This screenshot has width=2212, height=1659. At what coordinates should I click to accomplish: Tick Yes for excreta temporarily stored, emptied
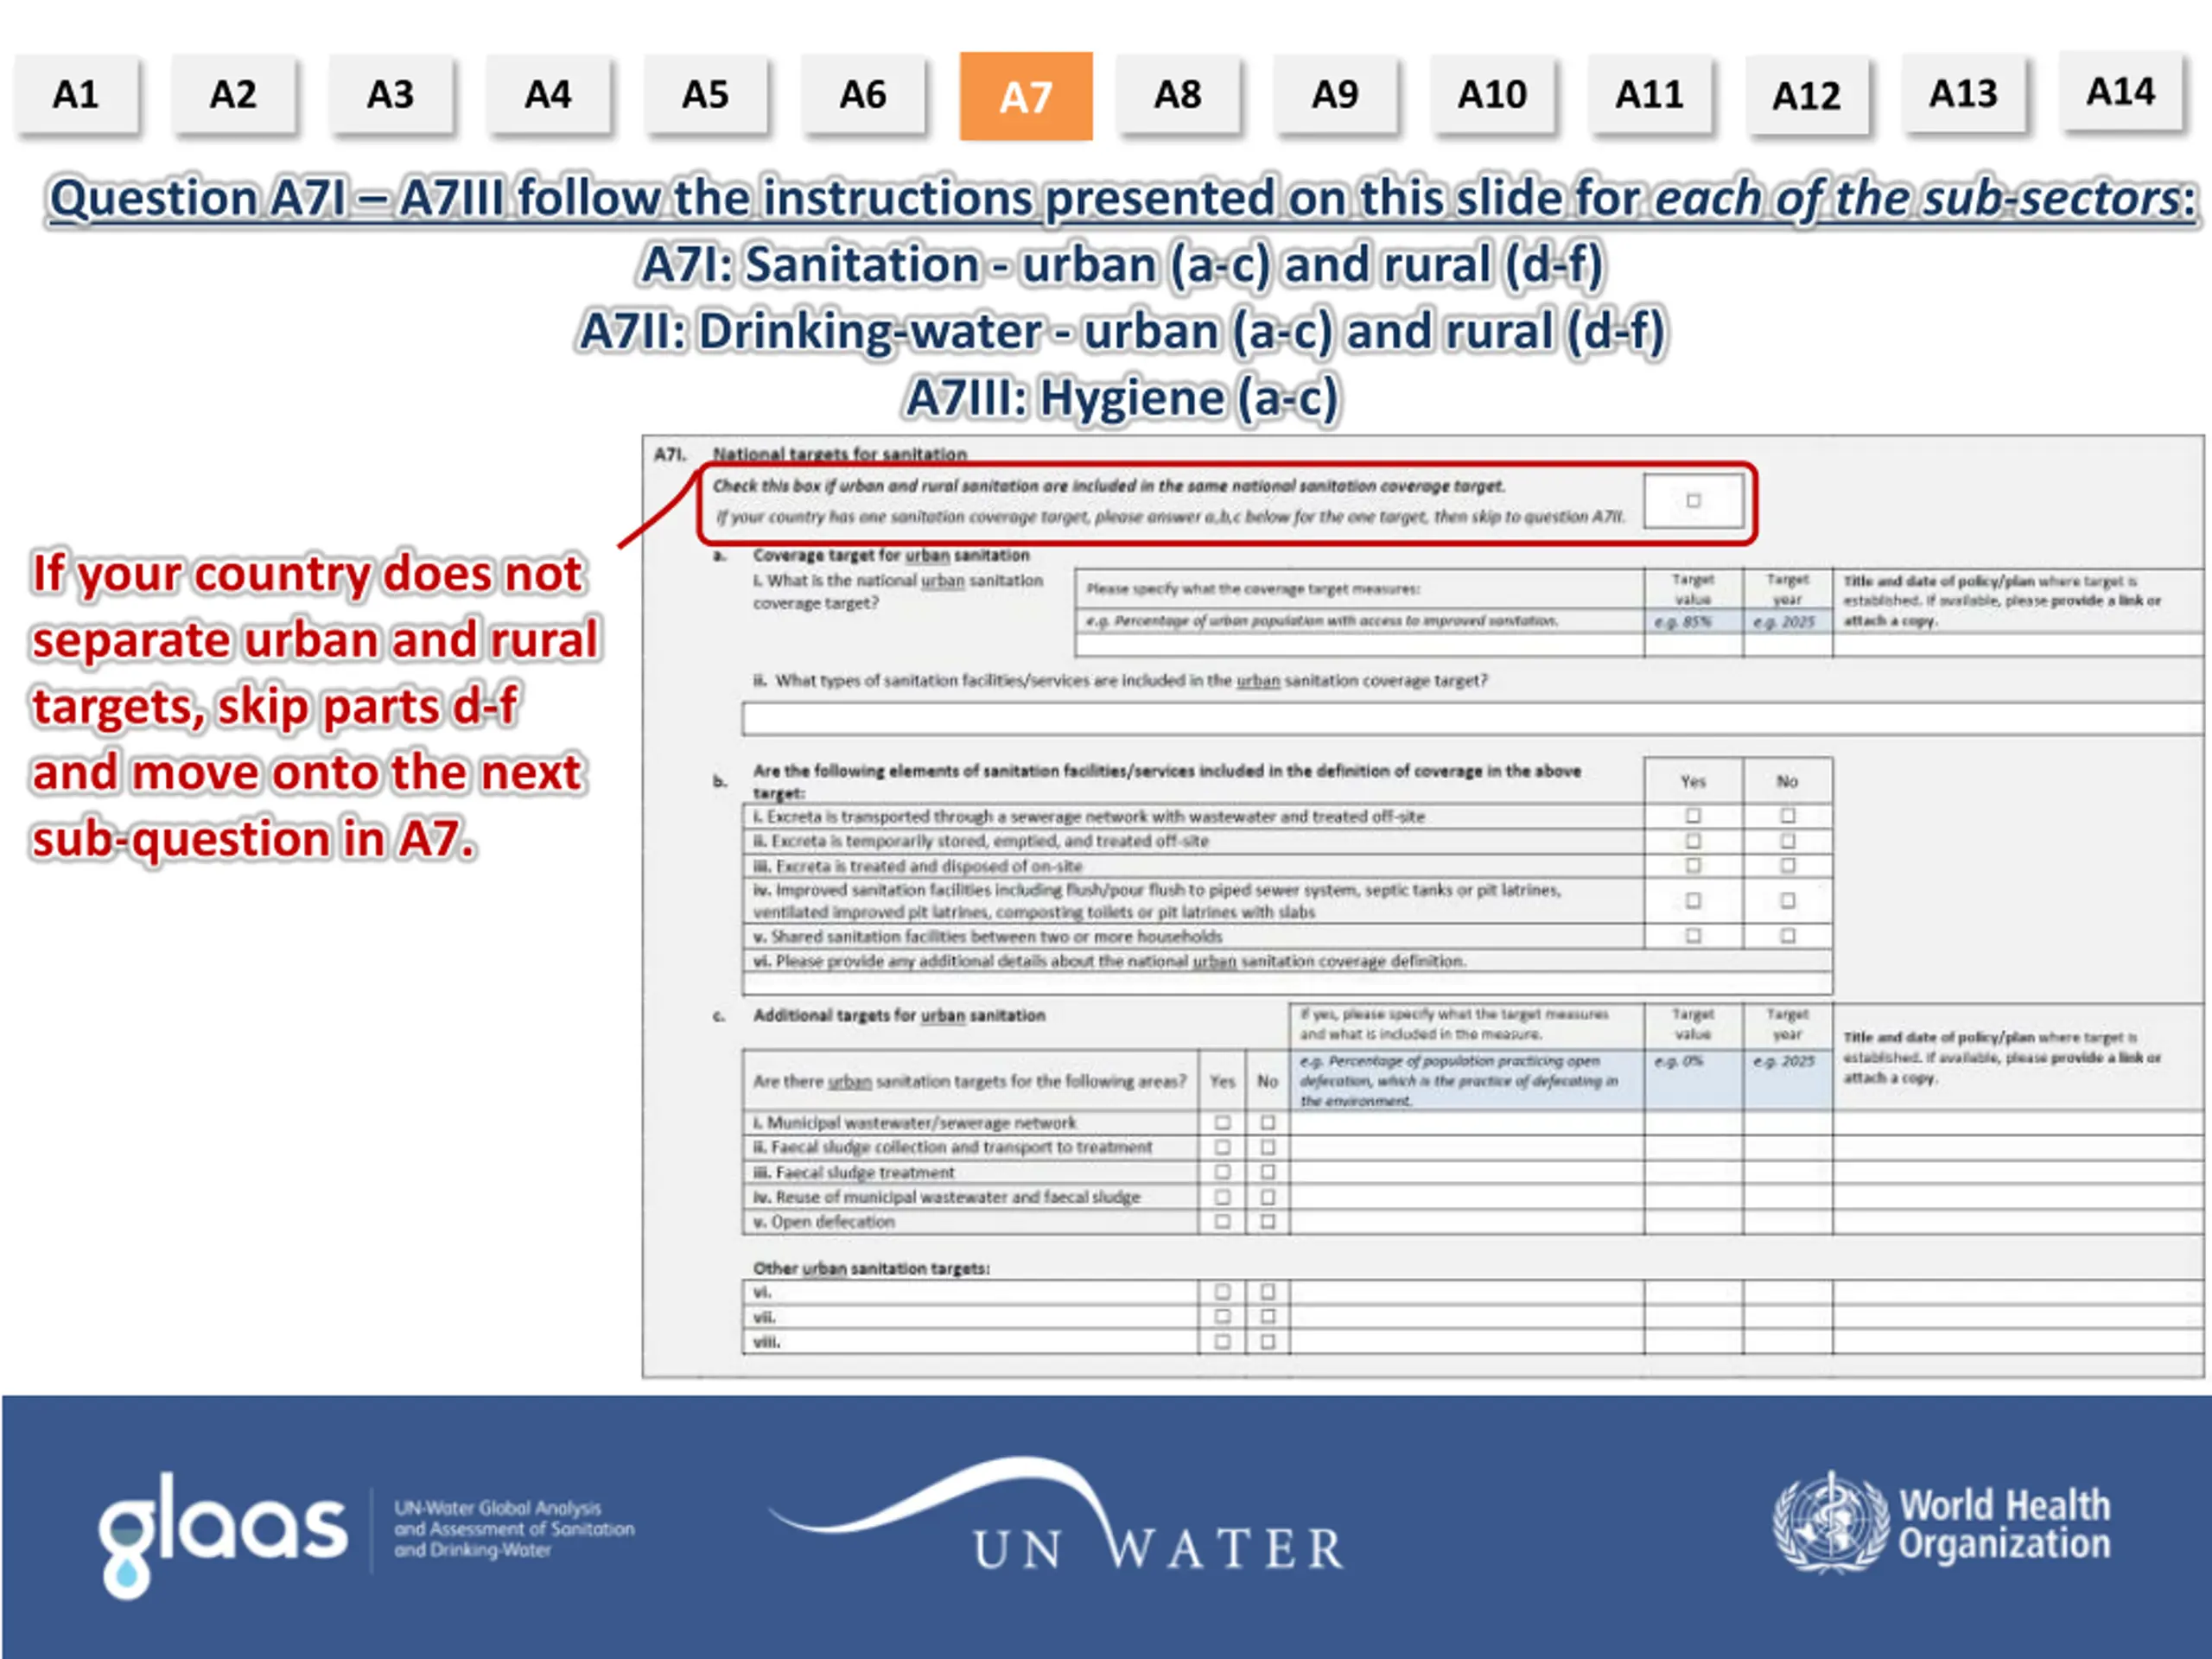pyautogui.click(x=1693, y=841)
